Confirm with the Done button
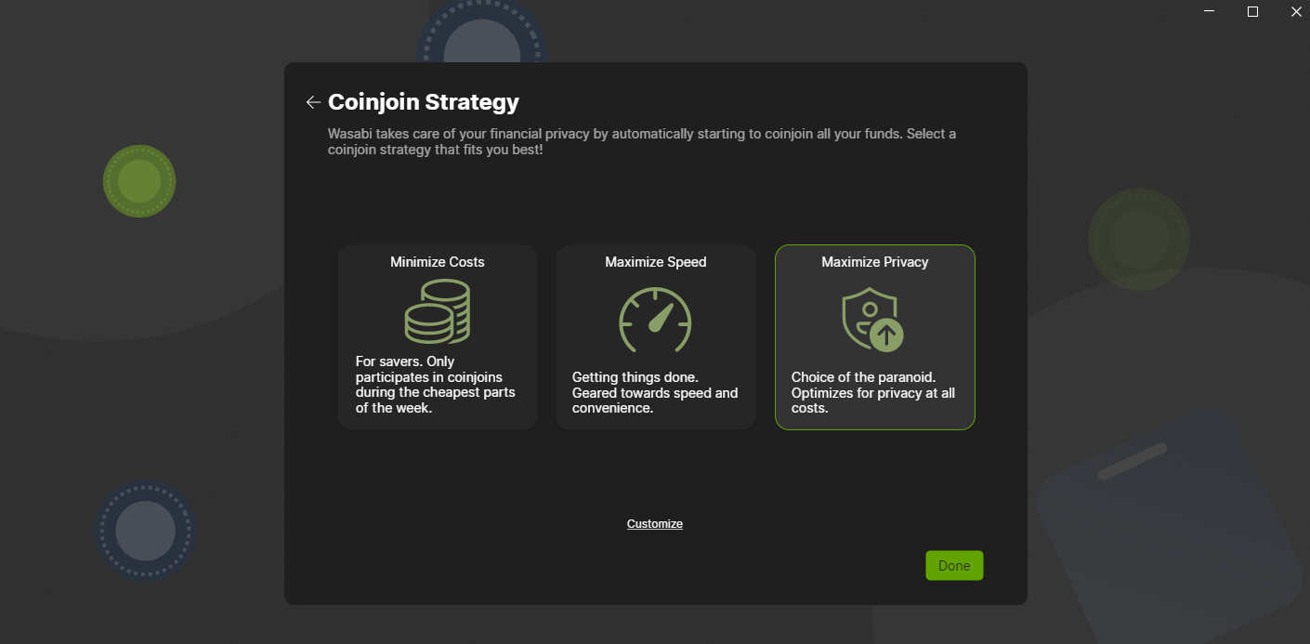 tap(954, 566)
